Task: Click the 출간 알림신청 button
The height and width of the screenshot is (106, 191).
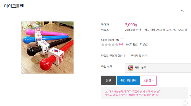Action: 128,81
